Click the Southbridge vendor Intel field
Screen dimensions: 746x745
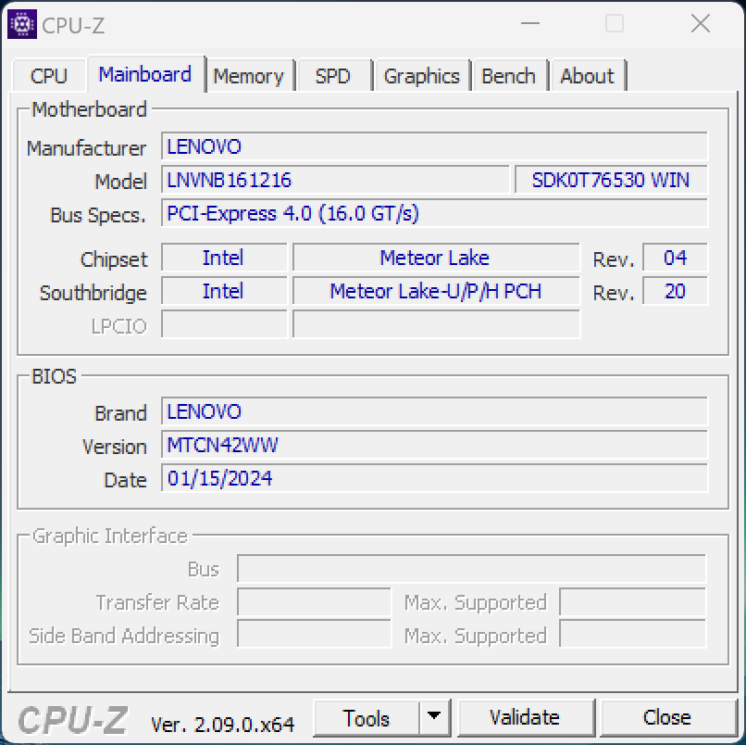pos(224,291)
